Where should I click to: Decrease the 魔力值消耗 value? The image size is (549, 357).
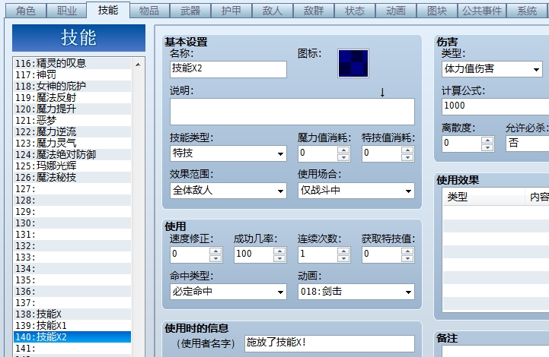point(343,157)
